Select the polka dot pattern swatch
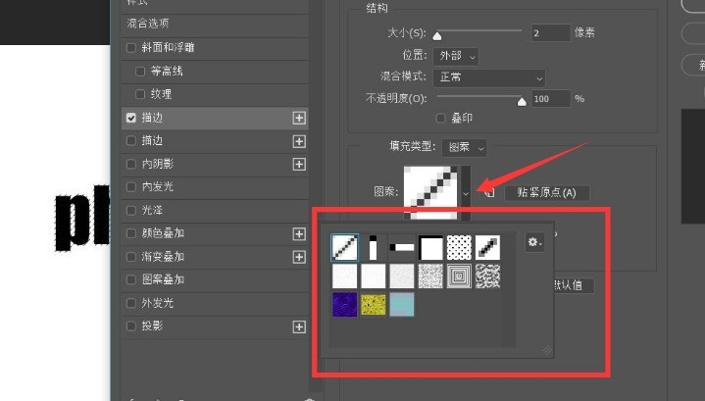 pyautogui.click(x=460, y=247)
